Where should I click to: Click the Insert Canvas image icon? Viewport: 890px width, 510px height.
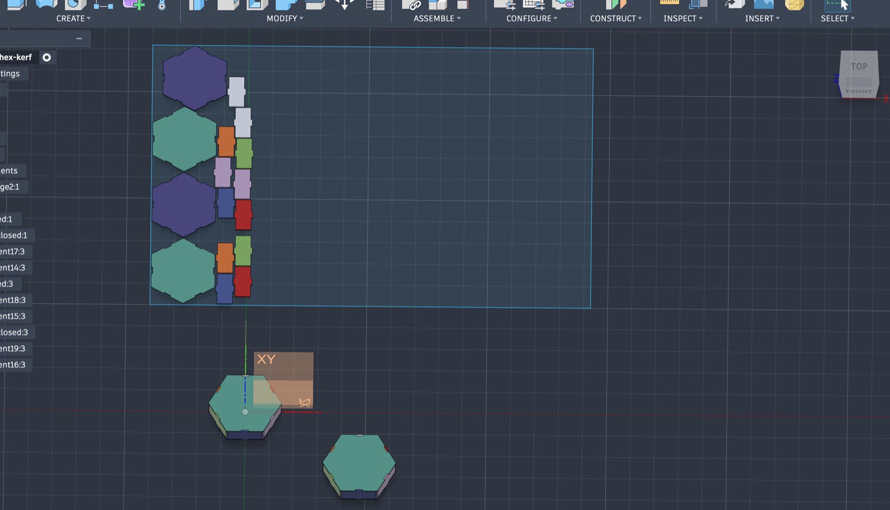click(764, 4)
